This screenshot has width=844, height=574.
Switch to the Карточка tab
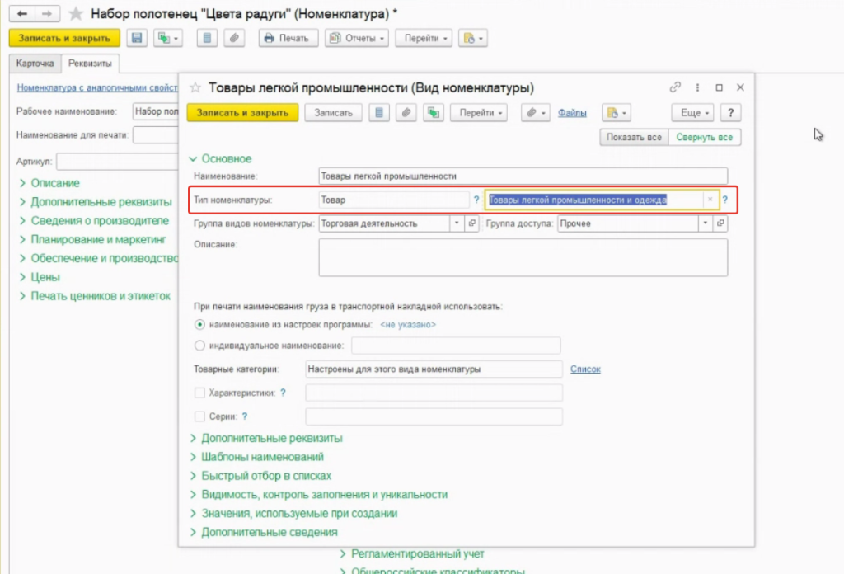tap(35, 64)
